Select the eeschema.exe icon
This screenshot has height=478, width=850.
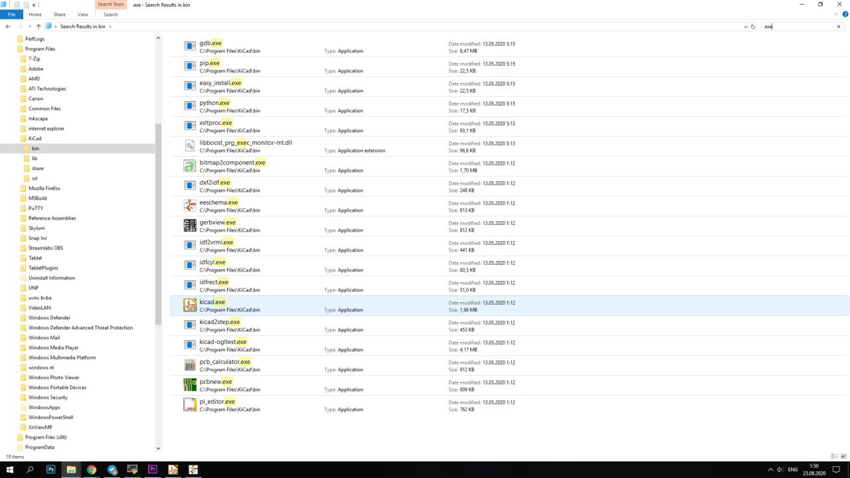pyautogui.click(x=189, y=206)
